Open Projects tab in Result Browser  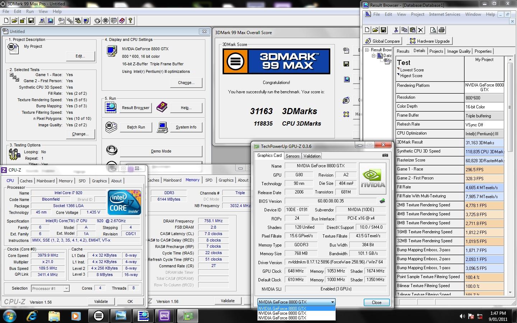click(x=436, y=51)
